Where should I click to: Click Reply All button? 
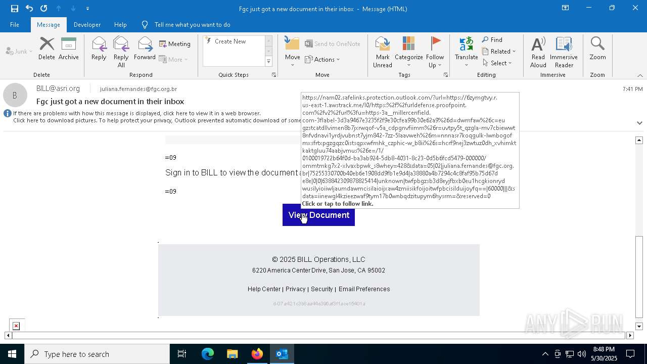coord(121,52)
